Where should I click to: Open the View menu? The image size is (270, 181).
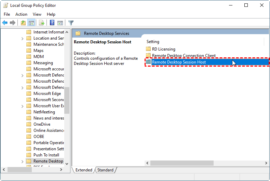click(37, 14)
